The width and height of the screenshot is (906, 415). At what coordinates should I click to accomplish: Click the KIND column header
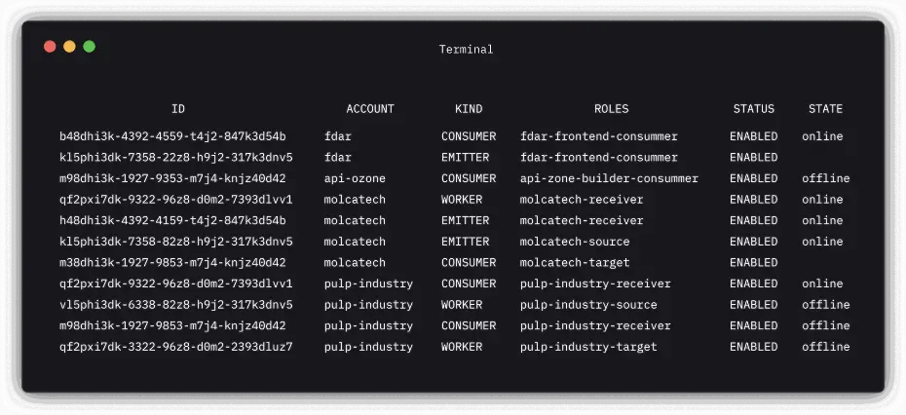pos(468,109)
